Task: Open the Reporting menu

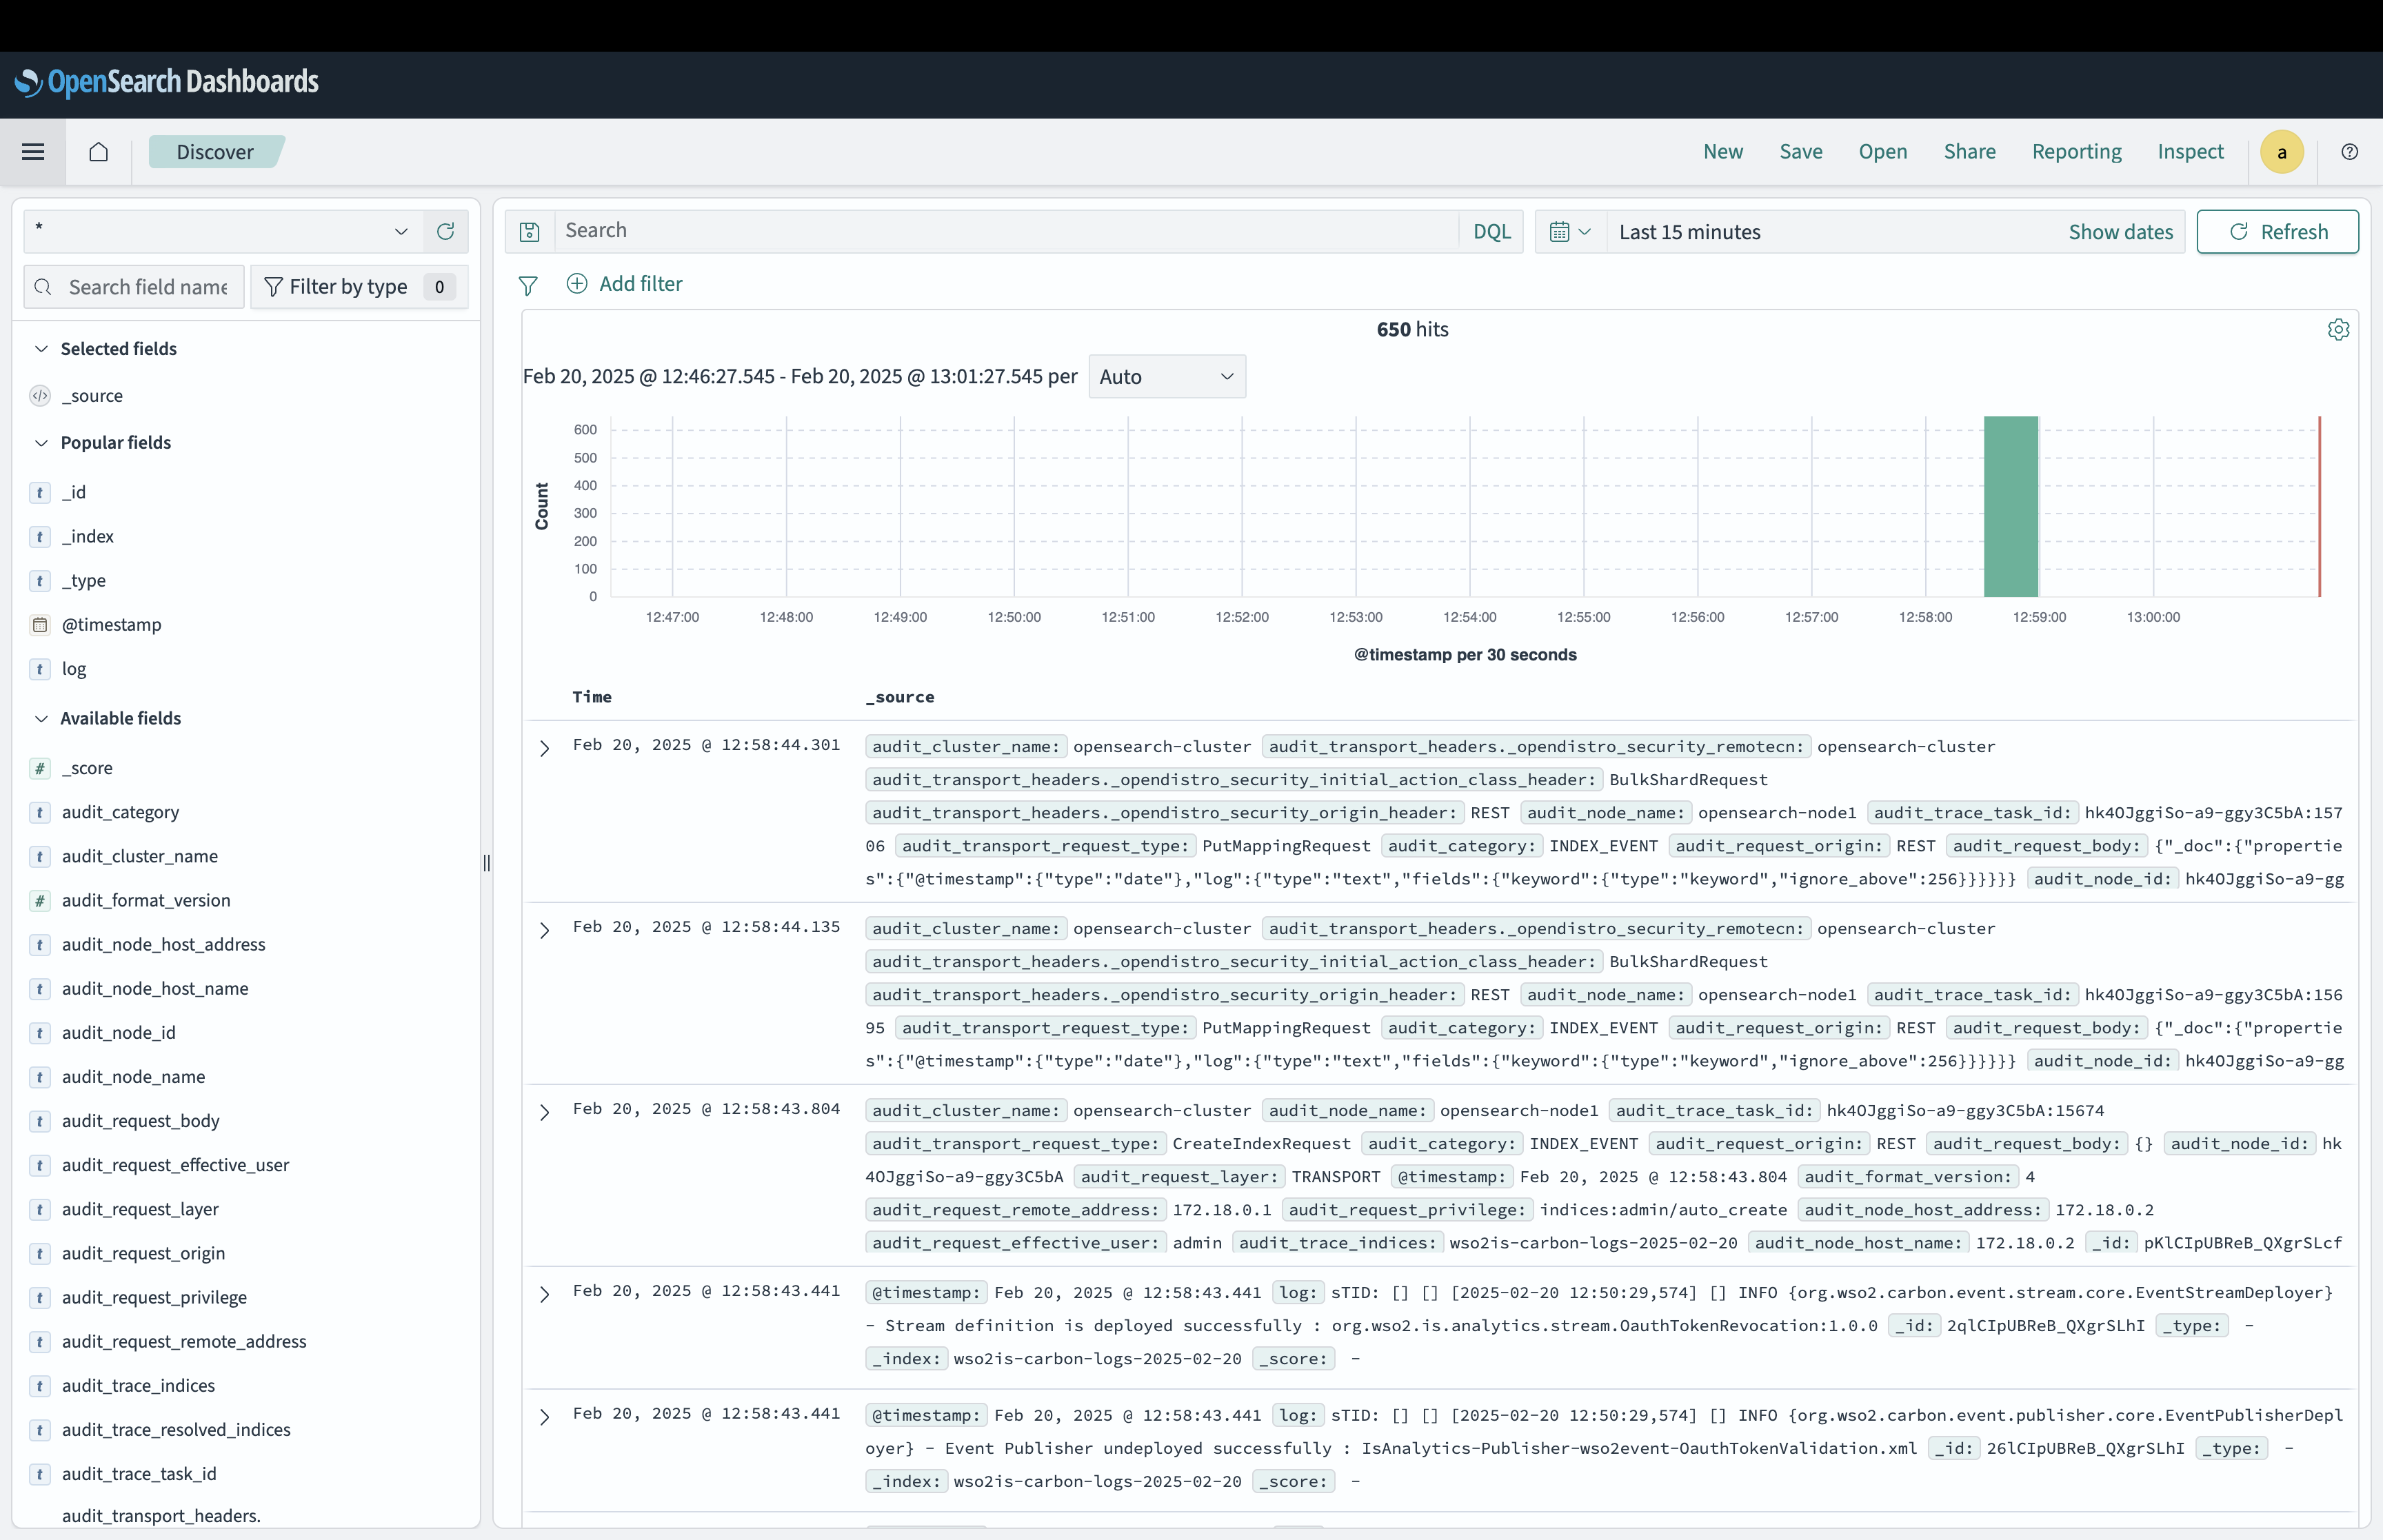Action: [x=2075, y=151]
